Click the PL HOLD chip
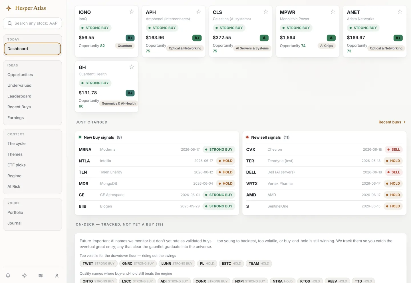This screenshot has width=411, height=283. tap(207, 264)
